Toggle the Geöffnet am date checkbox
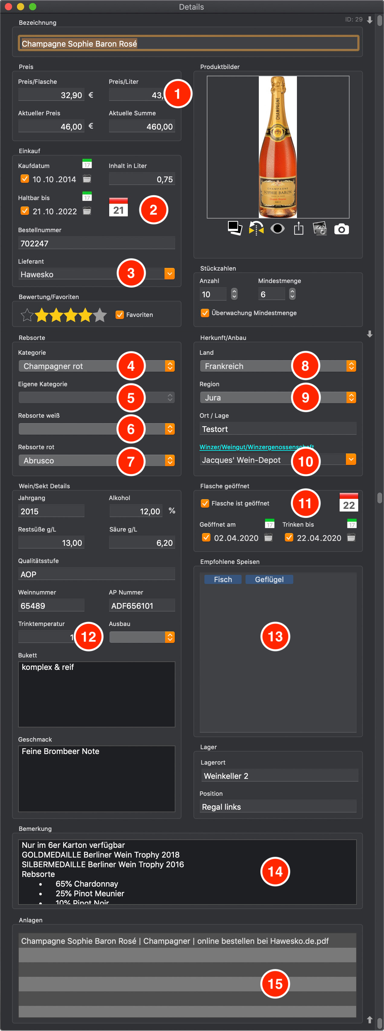The image size is (384, 1031). click(206, 537)
